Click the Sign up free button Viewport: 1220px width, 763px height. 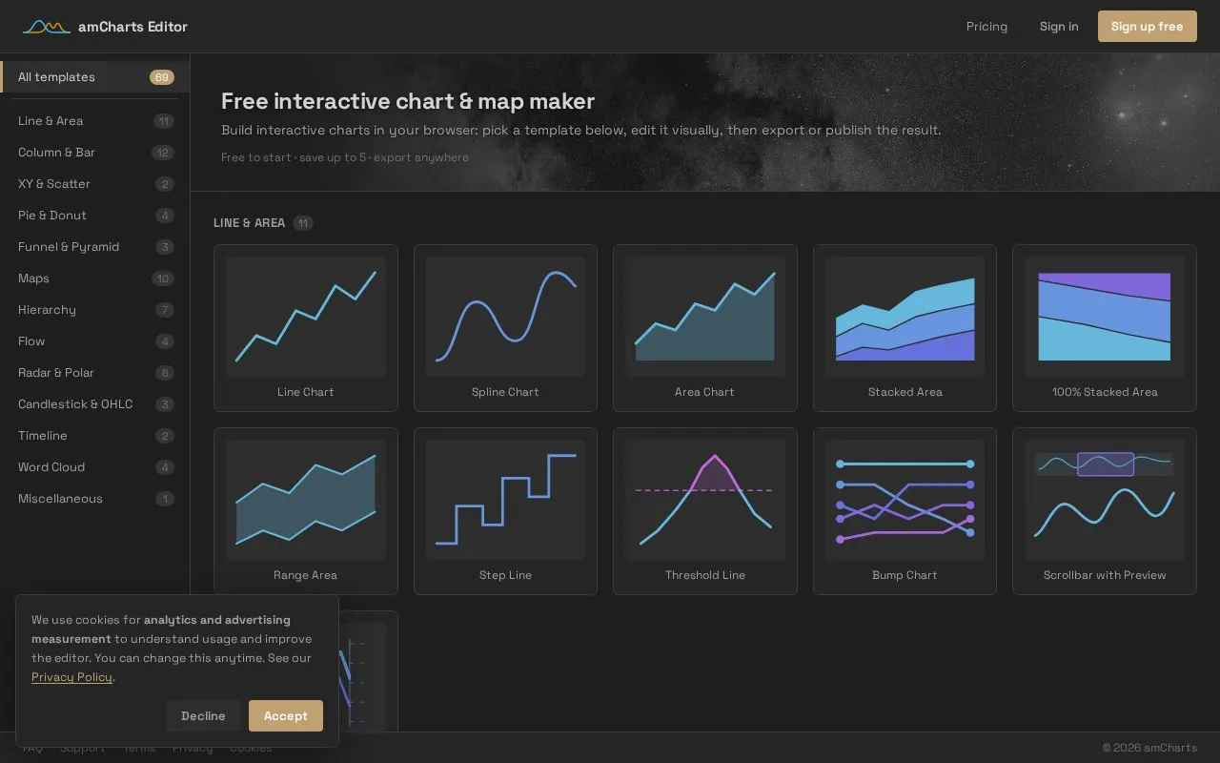[x=1147, y=27]
